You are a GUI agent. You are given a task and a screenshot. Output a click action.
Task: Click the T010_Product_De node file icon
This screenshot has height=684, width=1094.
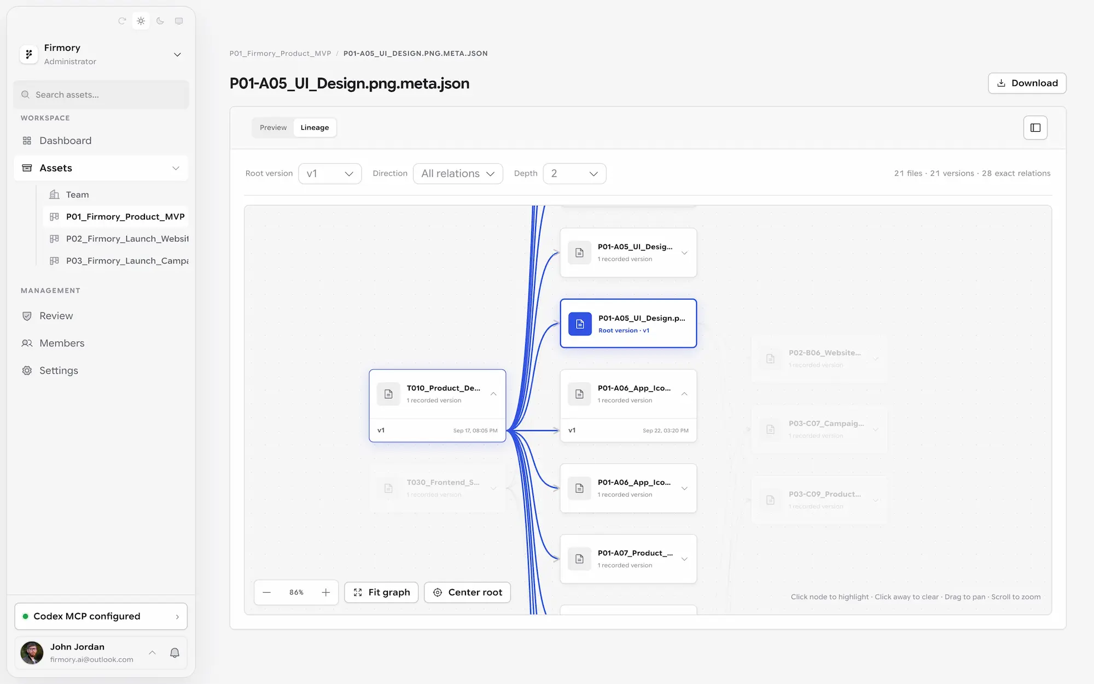pos(388,394)
